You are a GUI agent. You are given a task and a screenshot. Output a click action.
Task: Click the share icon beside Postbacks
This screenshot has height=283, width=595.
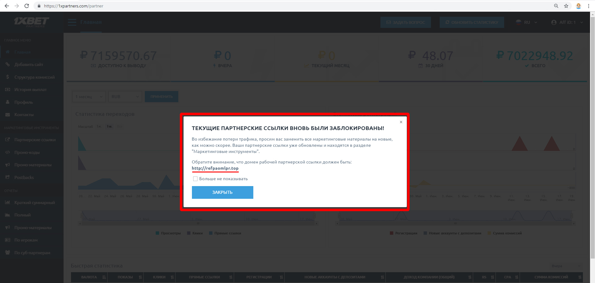(8, 177)
